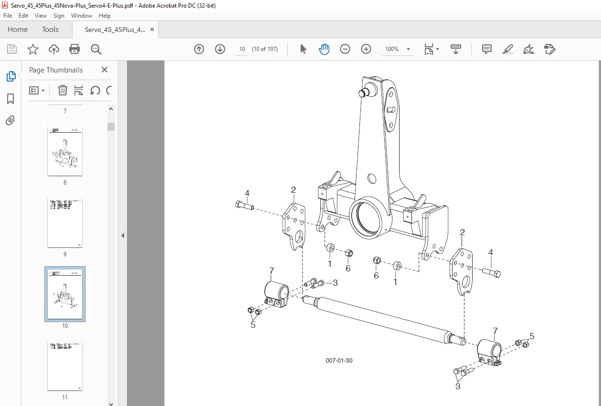The width and height of the screenshot is (601, 406).
Task: Click the thumbnail panel scrollbar handle
Action: point(111,126)
